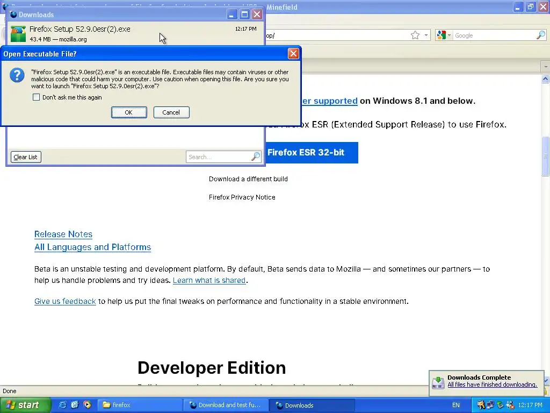Screen dimensions: 550x413
Task: Click the "Give us feedback" link
Action: [65, 301]
